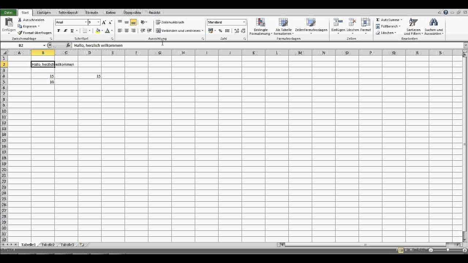This screenshot has width=468, height=263.
Task: Increase font size with the large A
Action: point(104,22)
